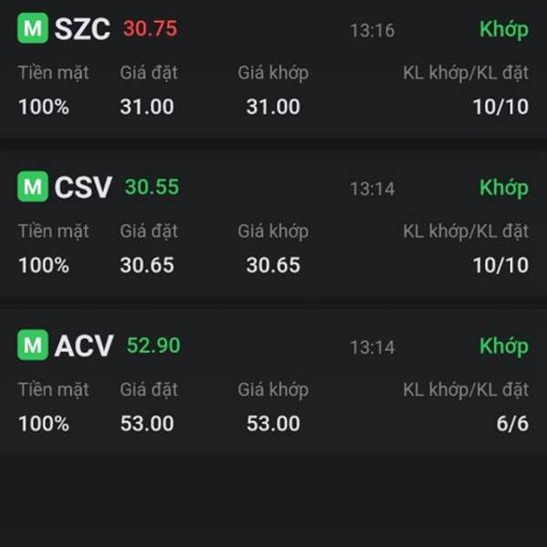Select ACV current price 52.90
This screenshot has width=547, height=547.
coord(153,346)
